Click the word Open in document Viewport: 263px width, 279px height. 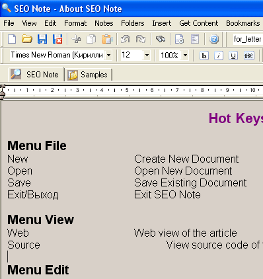pos(20,171)
